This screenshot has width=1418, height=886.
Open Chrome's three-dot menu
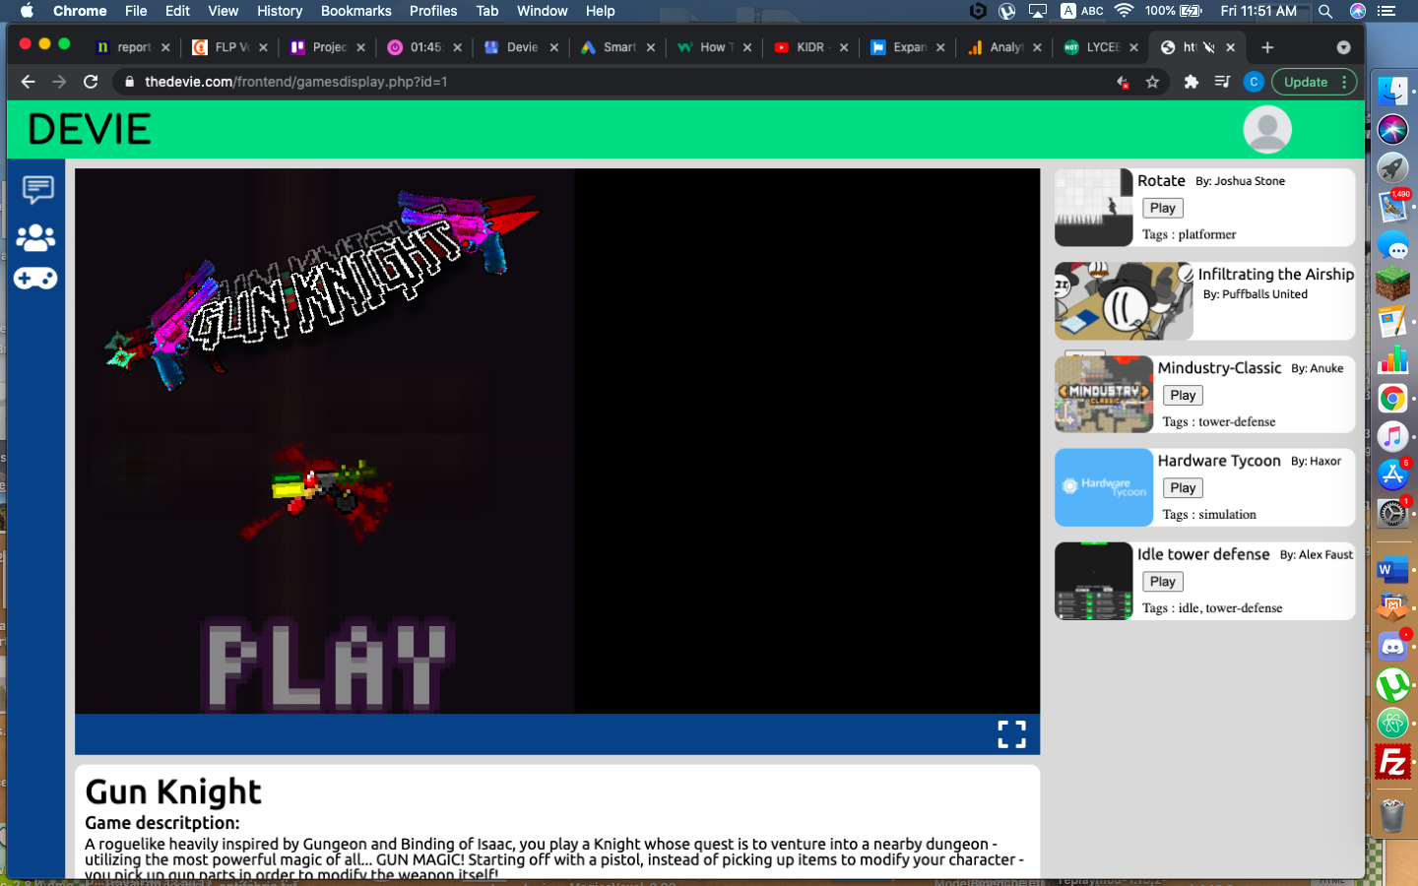tap(1344, 82)
